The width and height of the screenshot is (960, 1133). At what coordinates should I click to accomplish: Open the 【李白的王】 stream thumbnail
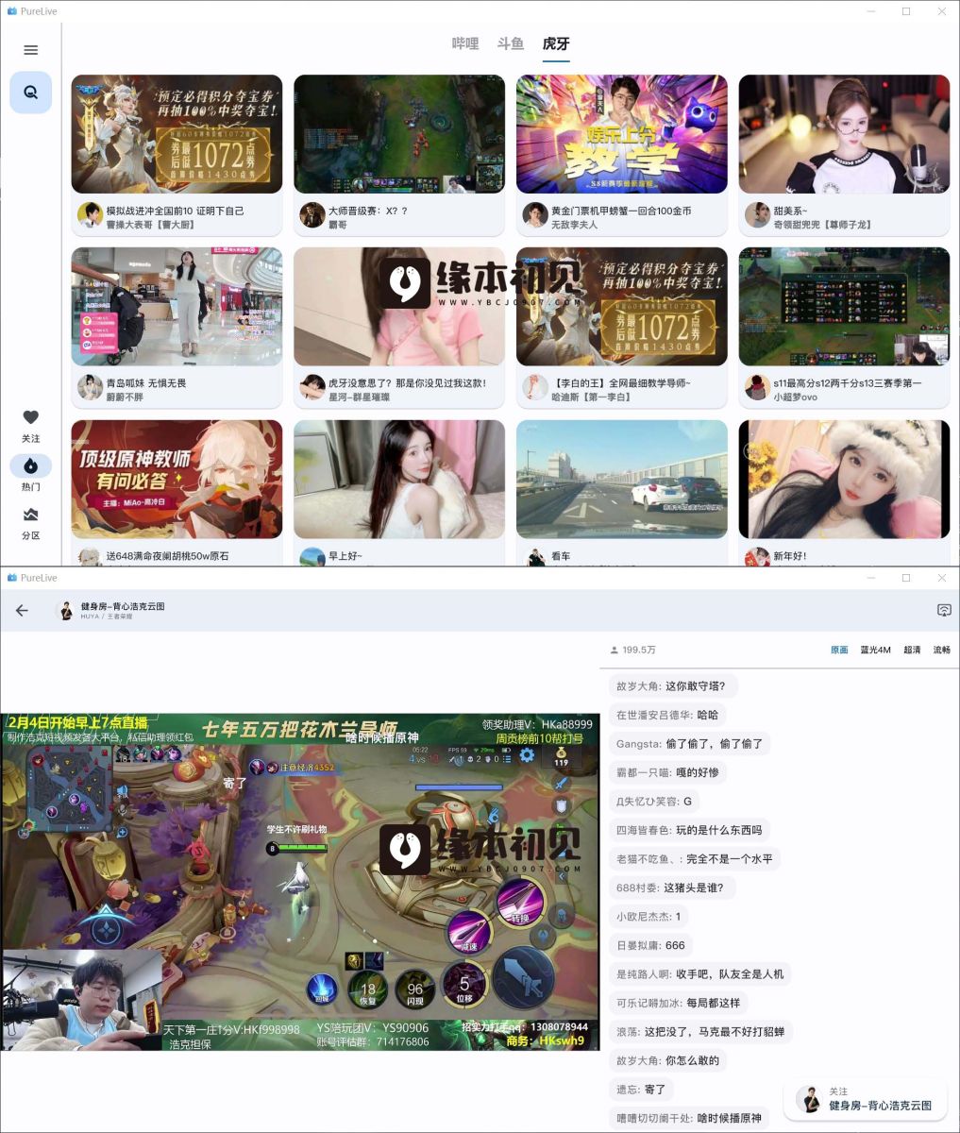(x=622, y=307)
